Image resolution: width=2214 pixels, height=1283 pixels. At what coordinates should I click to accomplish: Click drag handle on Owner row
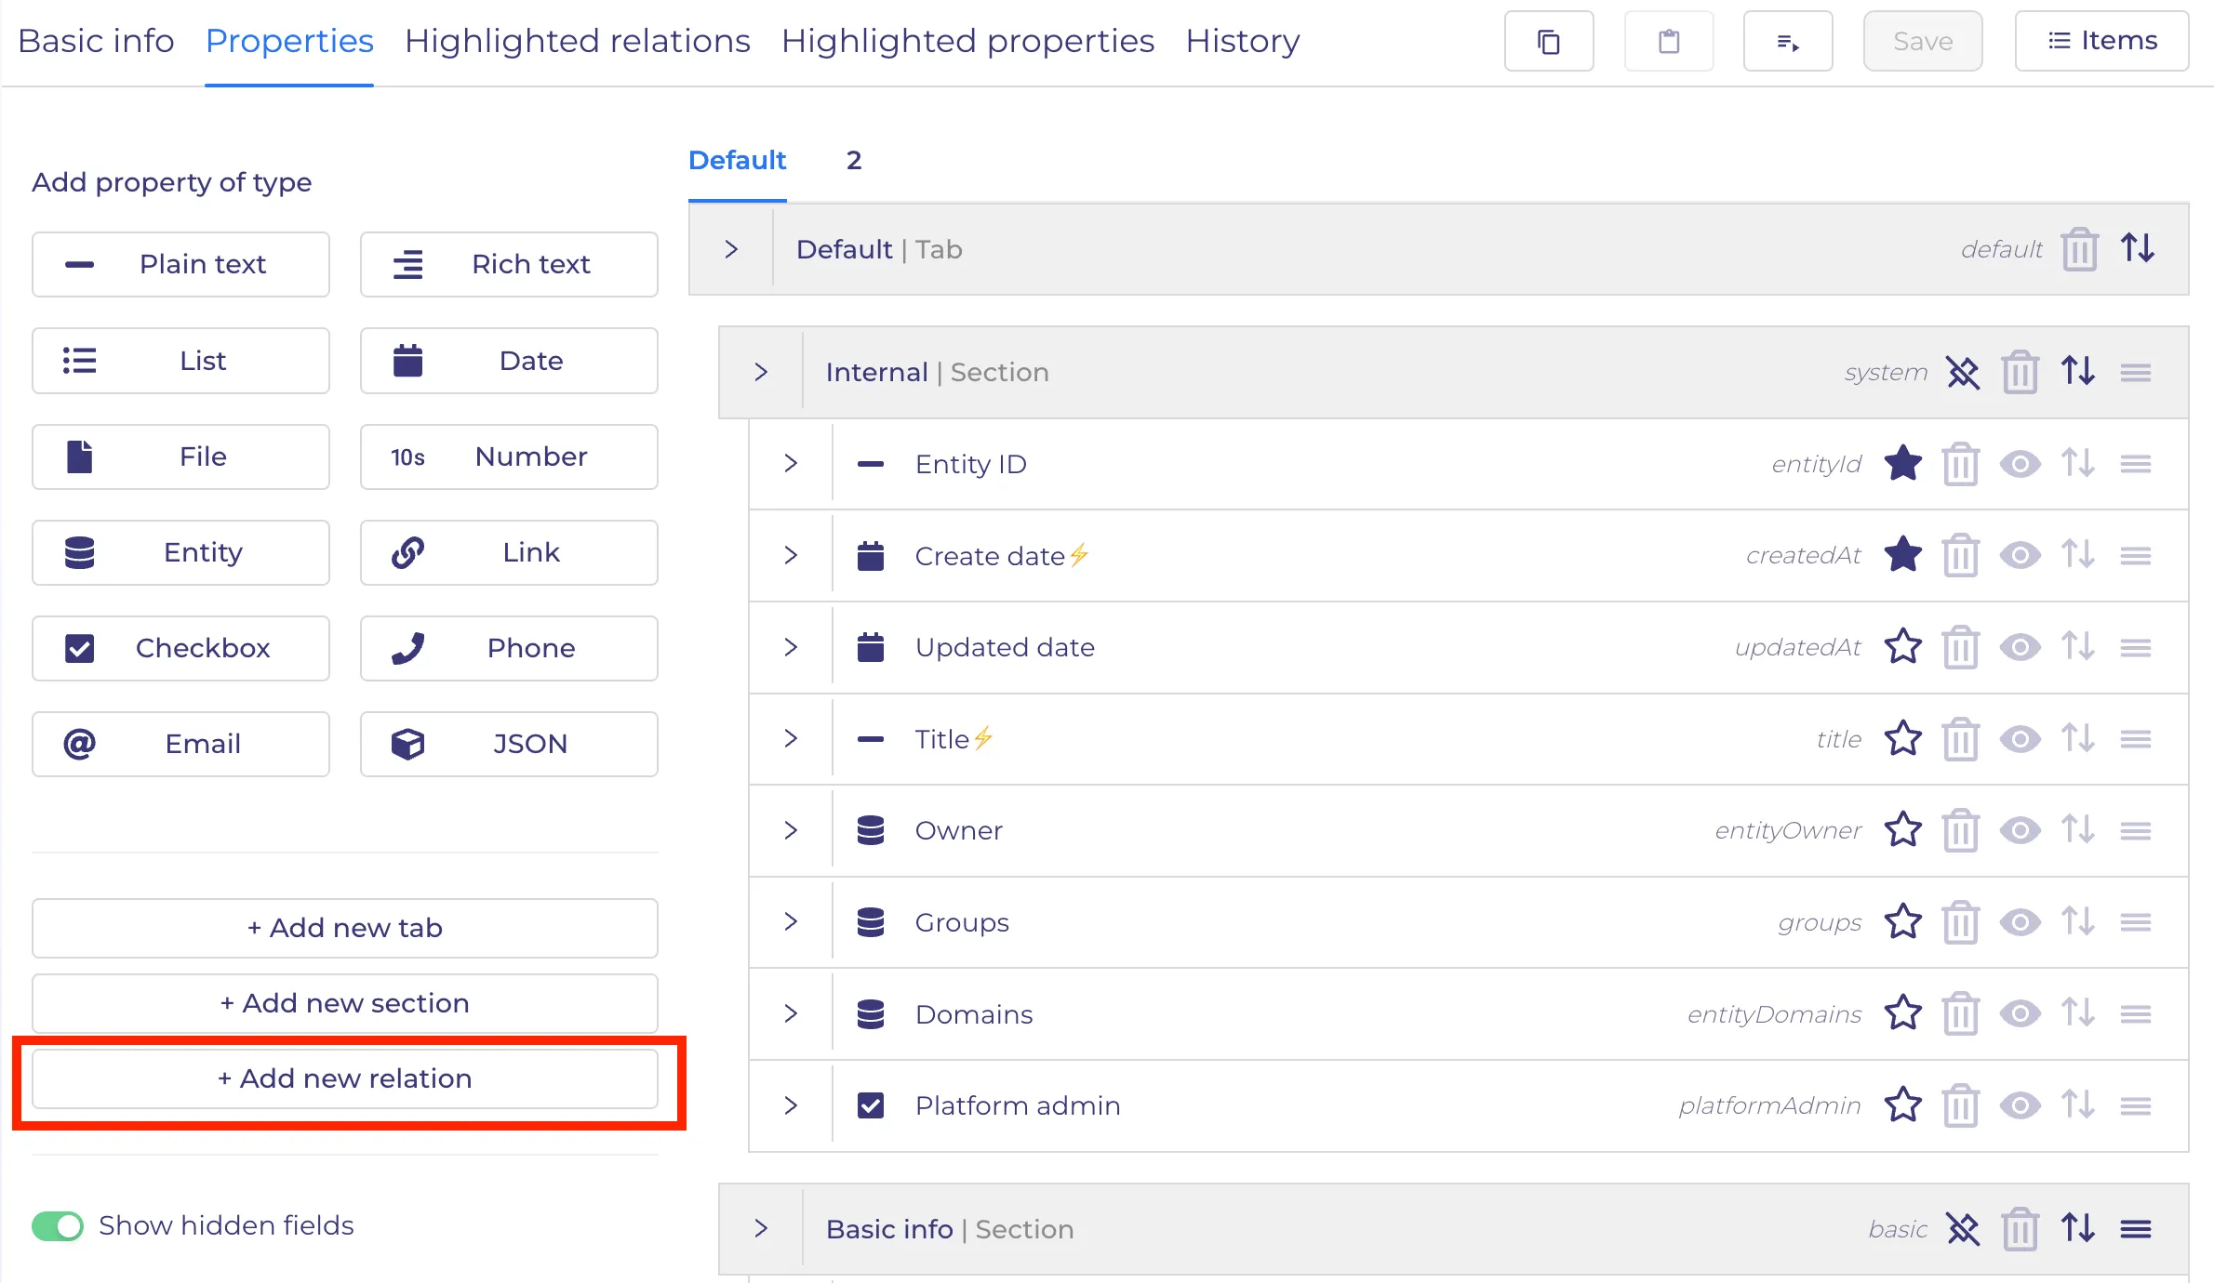pyautogui.click(x=2136, y=830)
